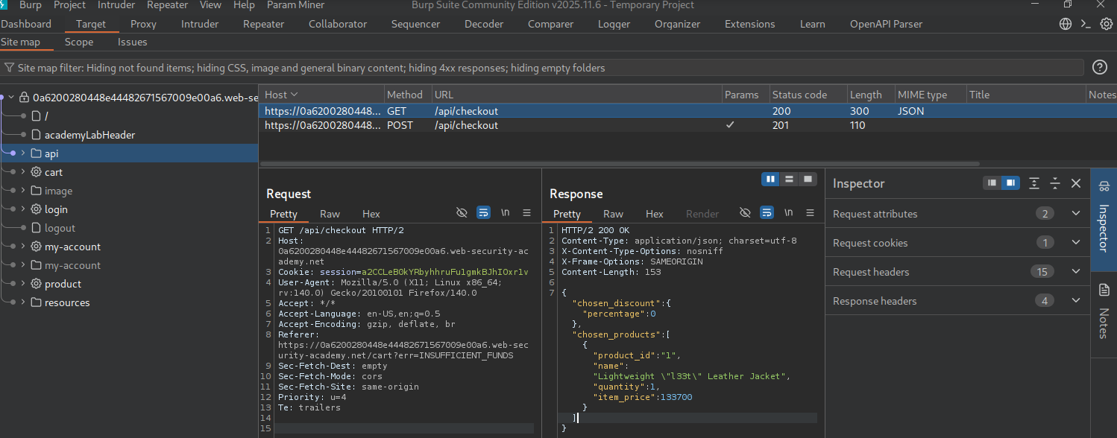
Task: Switch to the Issues sub-tab
Action: click(132, 42)
